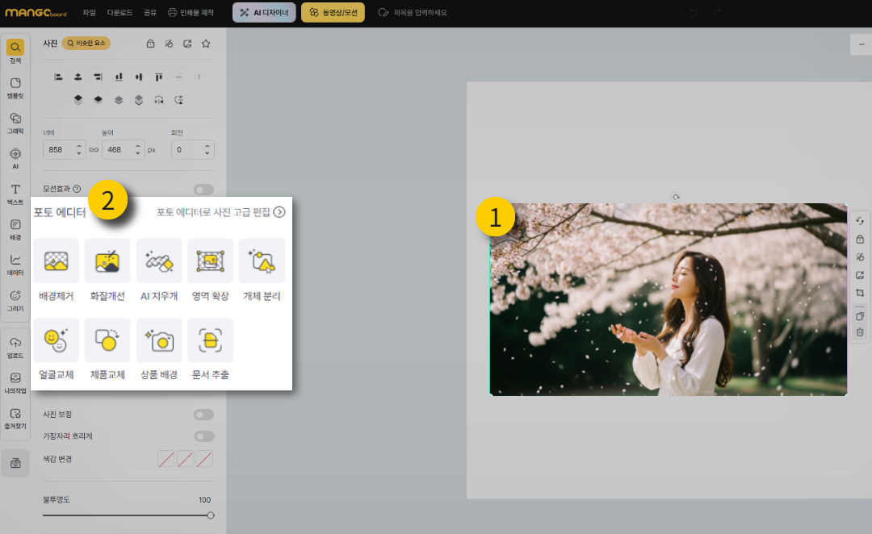This screenshot has height=534, width=872.
Task: Click the first 색감 변경 color swatch
Action: (166, 459)
